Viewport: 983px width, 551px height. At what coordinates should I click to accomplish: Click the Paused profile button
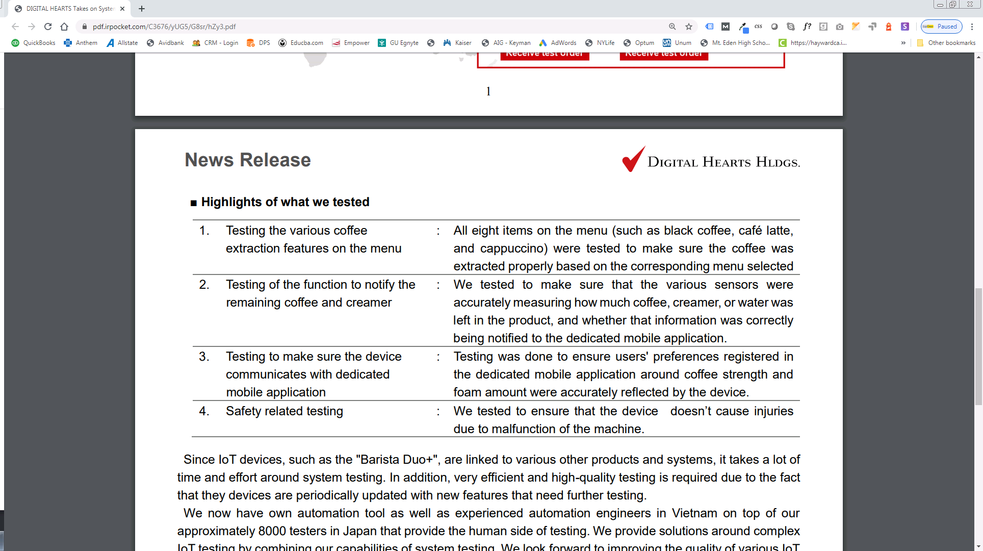942,27
